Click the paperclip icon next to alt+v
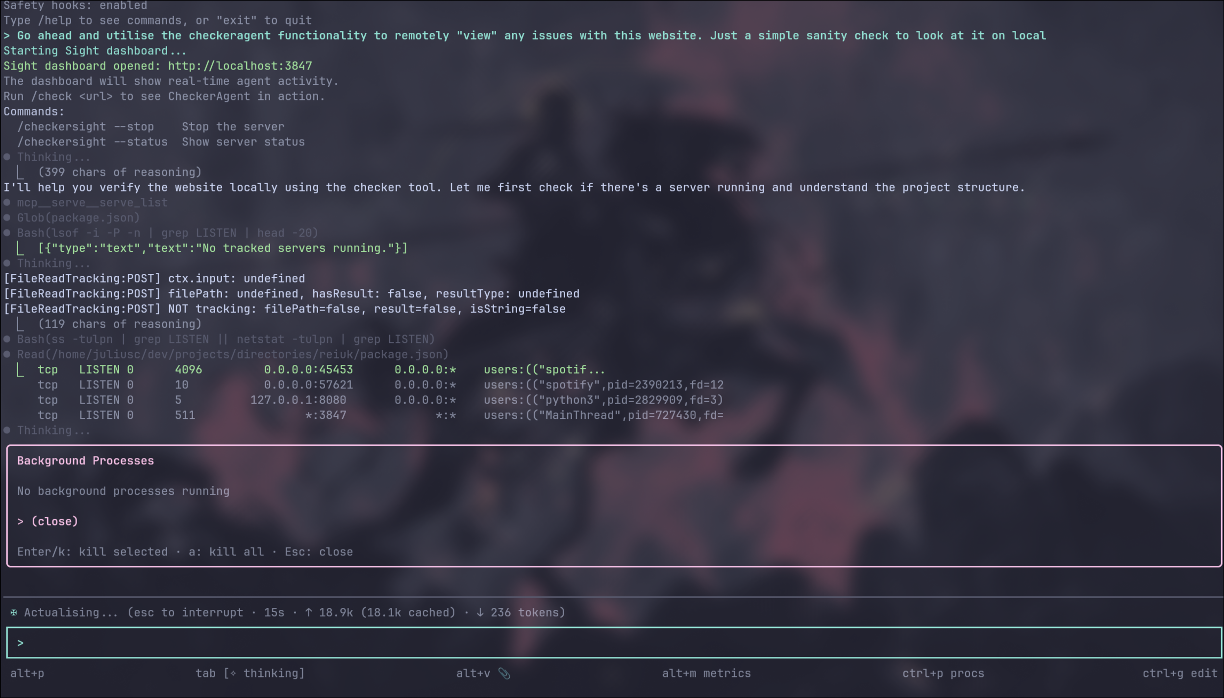The height and width of the screenshot is (698, 1224). point(505,674)
